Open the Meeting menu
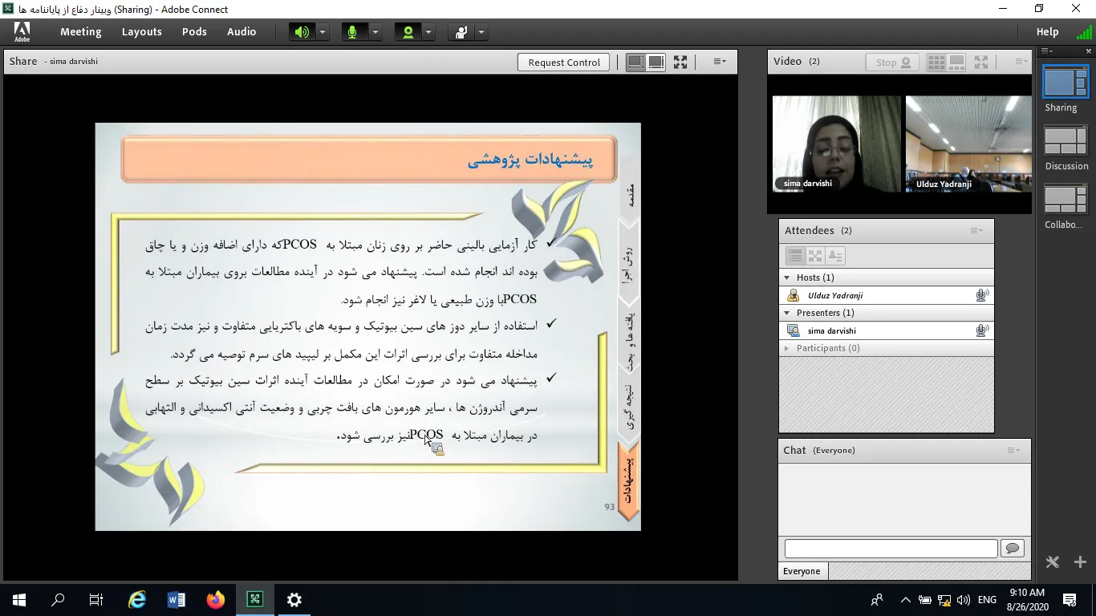Viewport: 1096px width, 616px height. point(80,32)
